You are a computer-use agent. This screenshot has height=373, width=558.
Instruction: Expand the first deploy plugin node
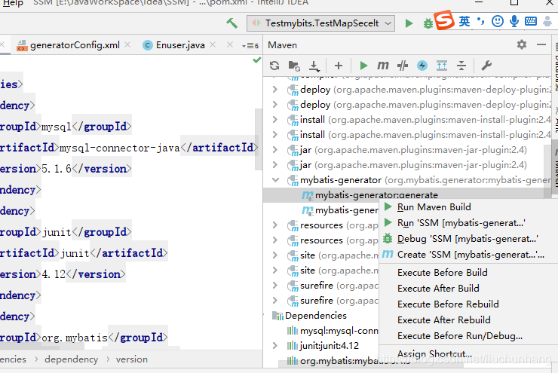[274, 89]
